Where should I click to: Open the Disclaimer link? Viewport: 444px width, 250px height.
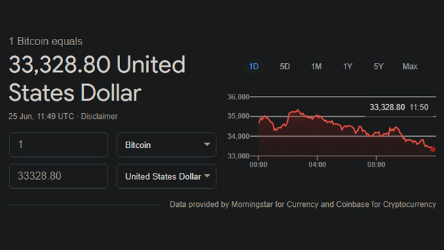point(99,117)
